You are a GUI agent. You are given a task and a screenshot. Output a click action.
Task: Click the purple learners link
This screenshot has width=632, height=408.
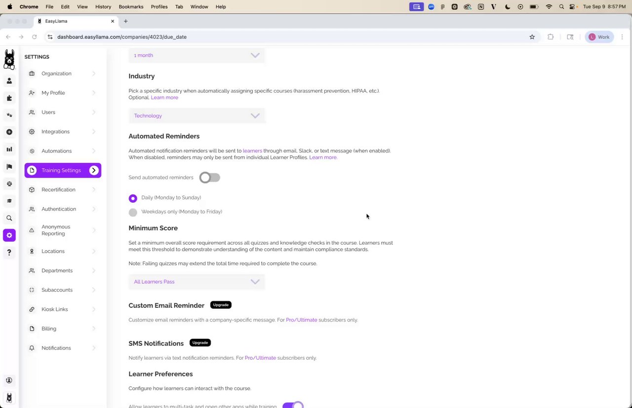point(252,151)
